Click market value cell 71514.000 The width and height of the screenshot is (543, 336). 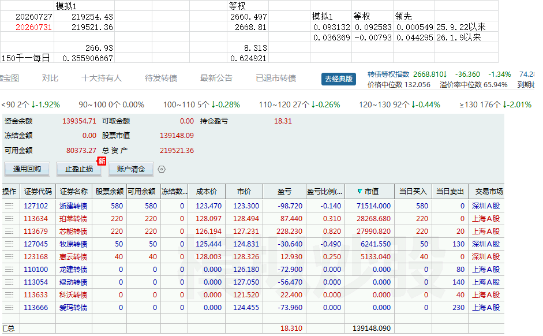point(373,206)
